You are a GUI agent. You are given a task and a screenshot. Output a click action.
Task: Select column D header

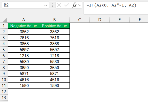pos(99,20)
